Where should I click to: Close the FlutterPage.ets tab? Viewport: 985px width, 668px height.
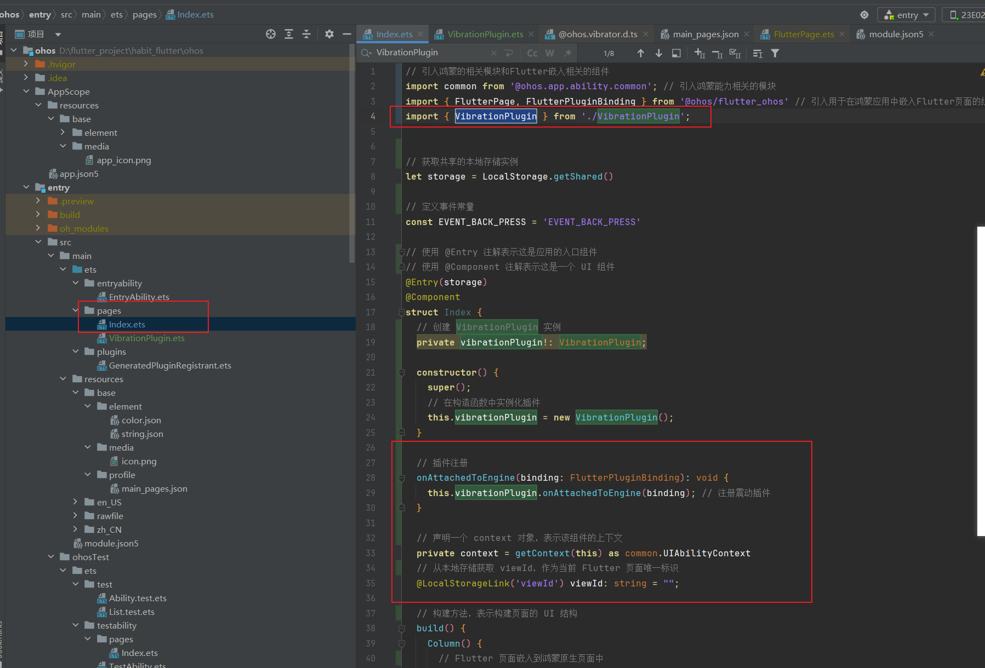point(842,34)
